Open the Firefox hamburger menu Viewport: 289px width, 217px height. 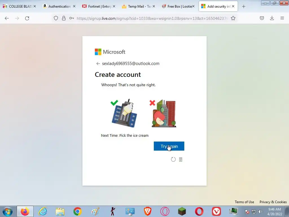(x=282, y=18)
